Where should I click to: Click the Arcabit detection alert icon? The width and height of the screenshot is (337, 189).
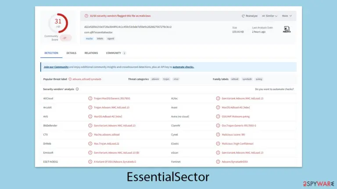[x=90, y=107]
